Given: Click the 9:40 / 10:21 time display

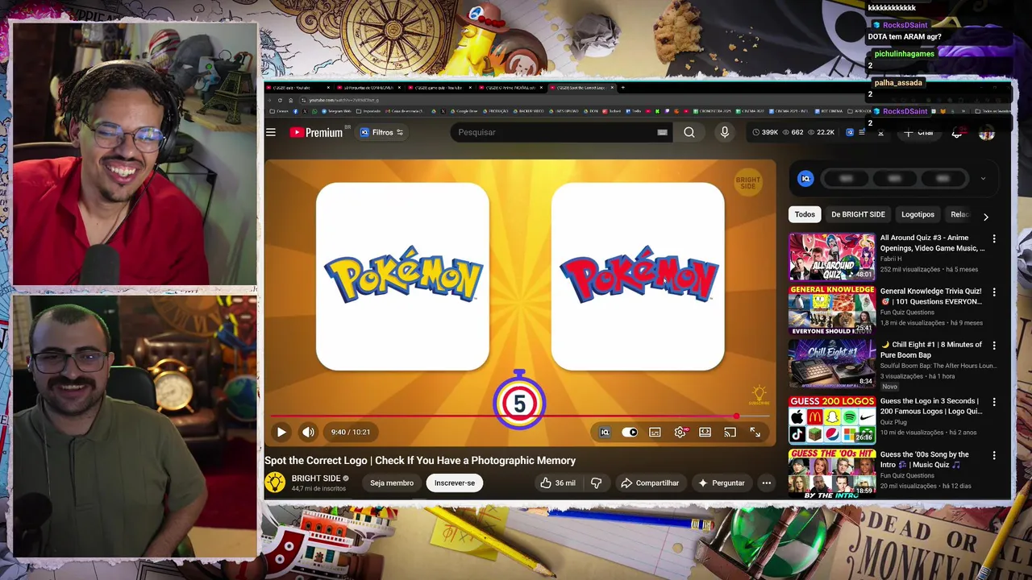Looking at the screenshot, I should pos(351,433).
